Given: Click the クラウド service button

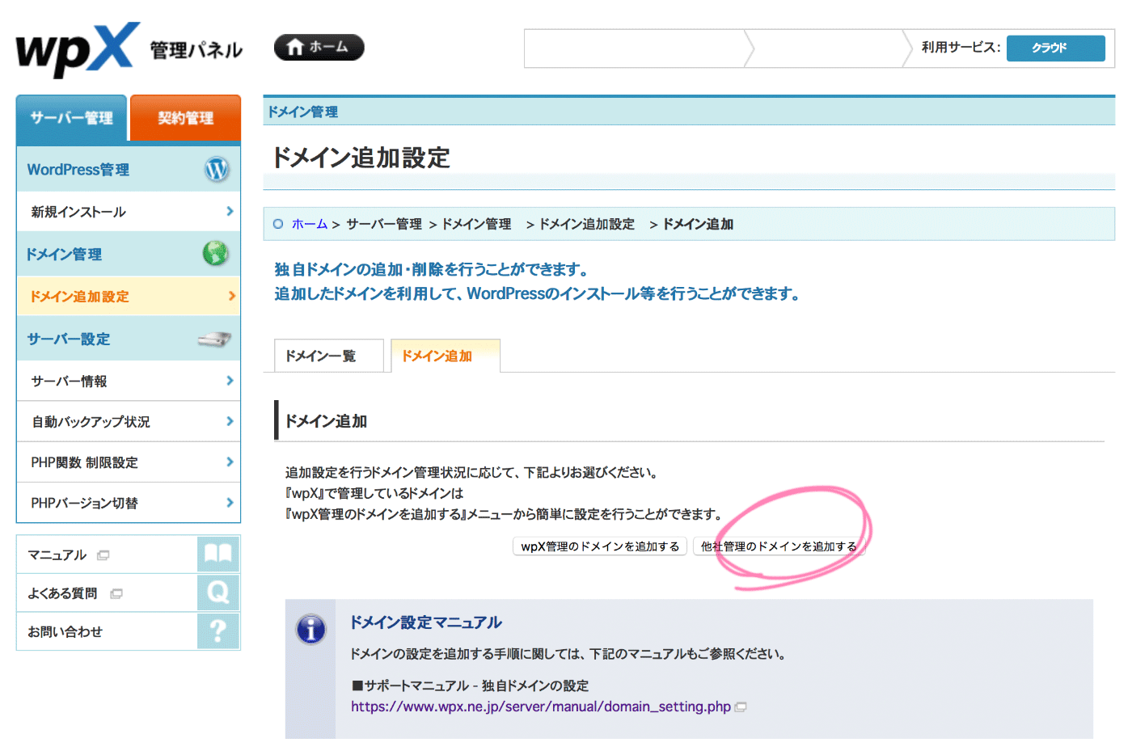Looking at the screenshot, I should [1055, 49].
